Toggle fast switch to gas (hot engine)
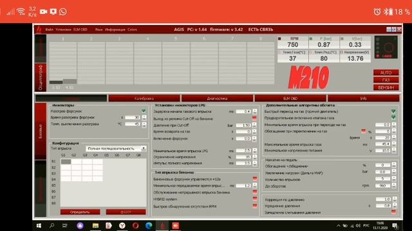 point(393,111)
